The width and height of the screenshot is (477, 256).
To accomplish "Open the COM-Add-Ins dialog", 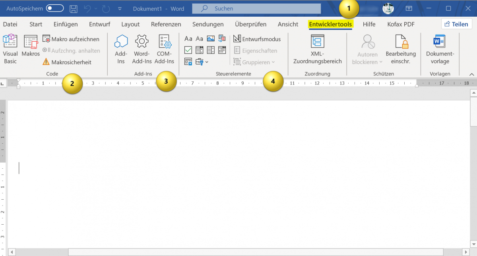I will tap(164, 48).
